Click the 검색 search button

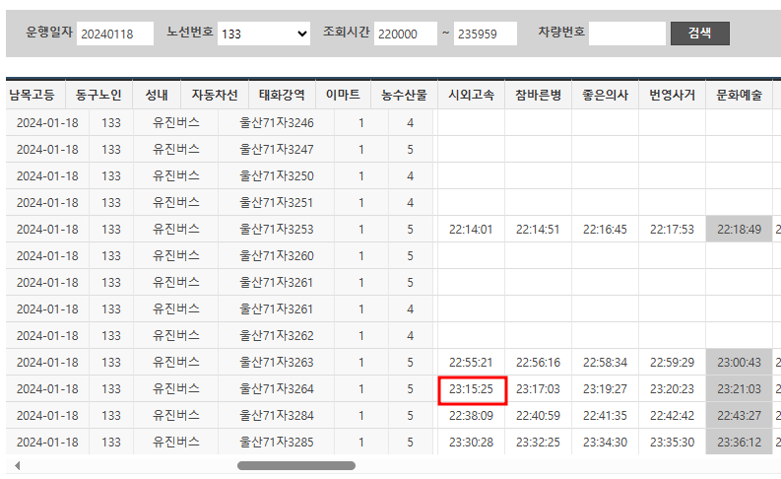(699, 34)
